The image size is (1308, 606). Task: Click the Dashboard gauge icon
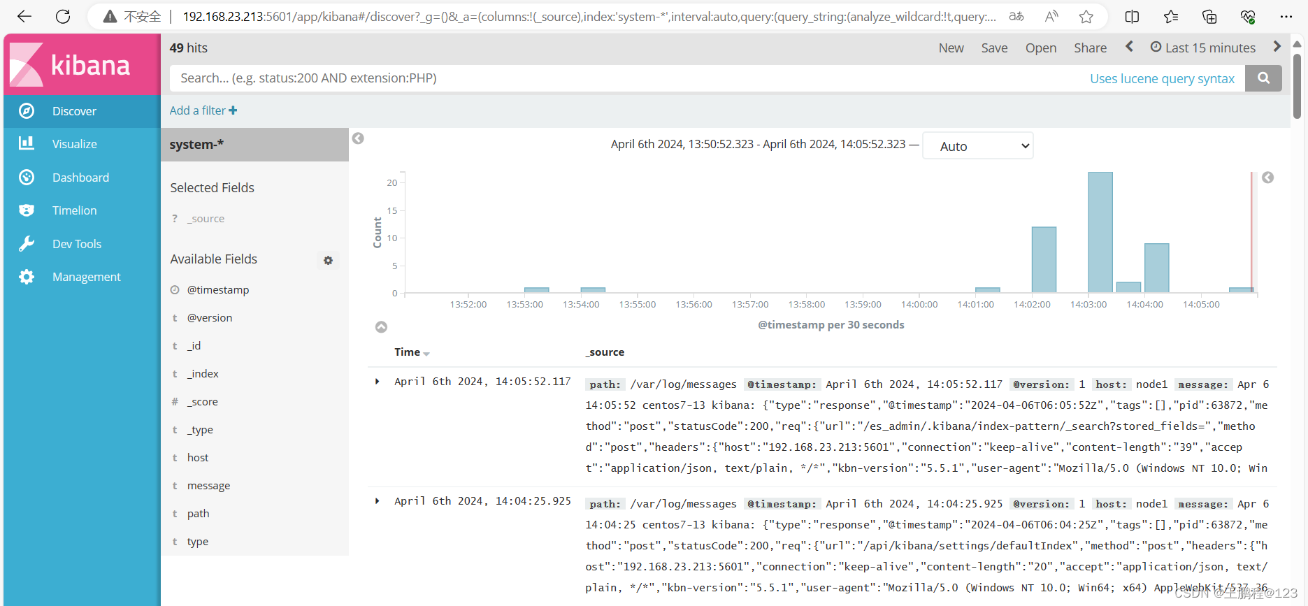click(27, 177)
